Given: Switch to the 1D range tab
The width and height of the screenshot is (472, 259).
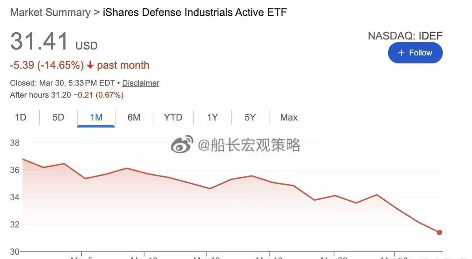Looking at the screenshot, I should (x=20, y=117).
